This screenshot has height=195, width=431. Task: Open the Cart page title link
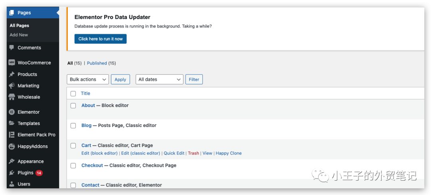[x=86, y=145]
